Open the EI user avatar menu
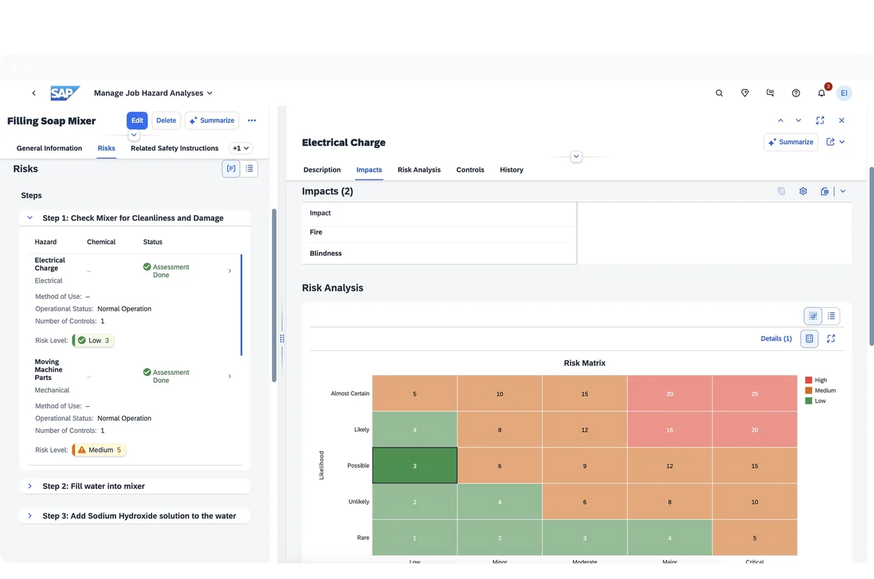This screenshot has width=874, height=579. coord(844,93)
